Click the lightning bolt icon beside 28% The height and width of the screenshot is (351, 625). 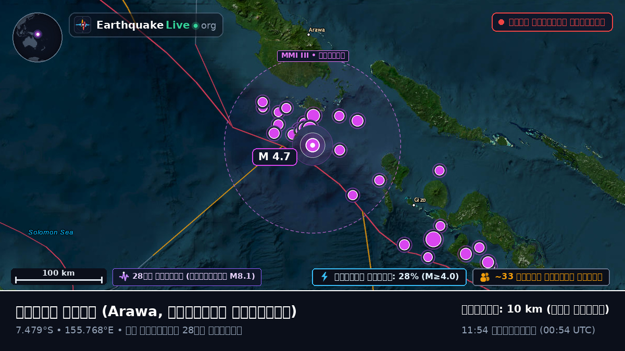point(324,277)
